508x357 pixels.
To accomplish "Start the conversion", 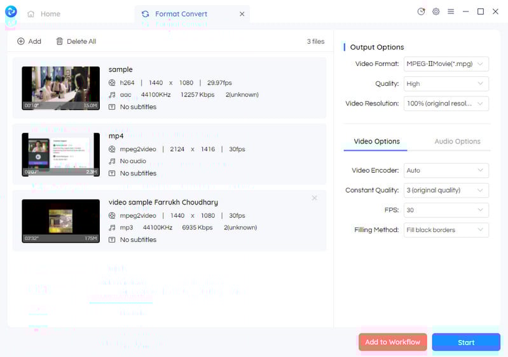I will (466, 342).
